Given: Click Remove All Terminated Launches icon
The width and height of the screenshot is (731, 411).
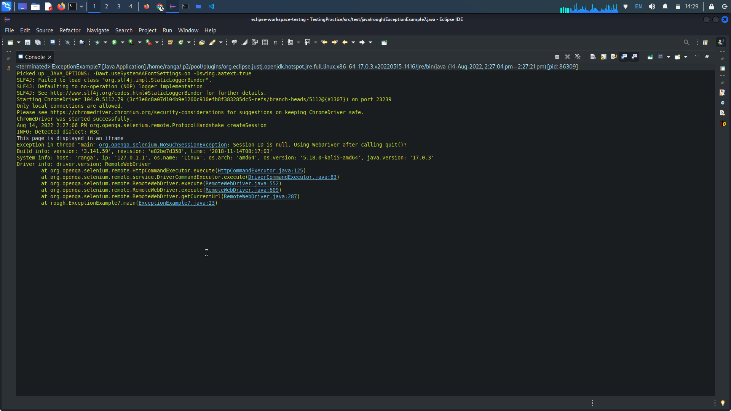Looking at the screenshot, I should click(578, 57).
